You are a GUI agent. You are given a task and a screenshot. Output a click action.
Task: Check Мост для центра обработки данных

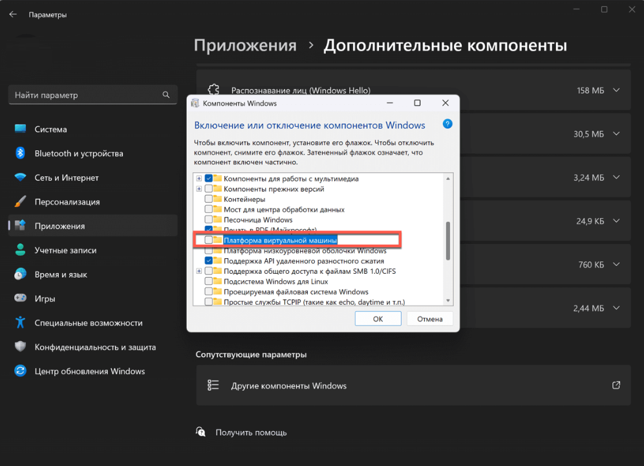[x=209, y=209]
